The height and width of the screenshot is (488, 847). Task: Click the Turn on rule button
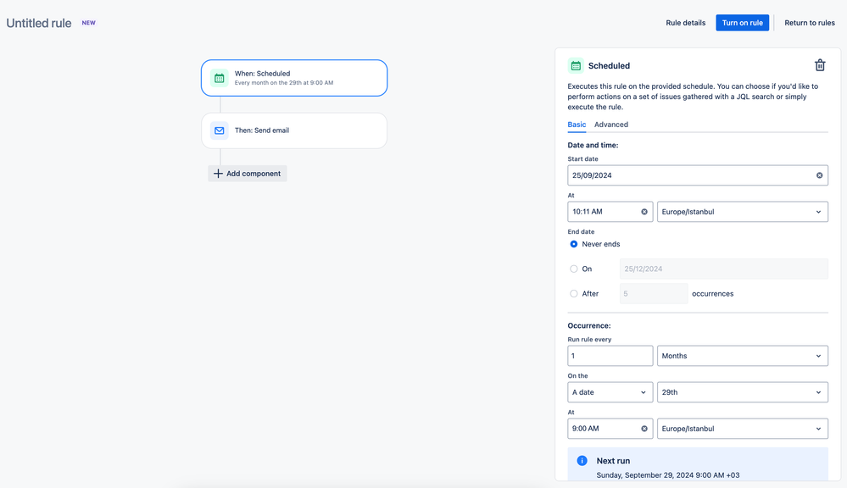click(742, 23)
